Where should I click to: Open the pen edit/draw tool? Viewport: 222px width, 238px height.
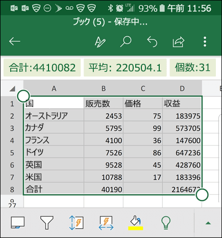pyautogui.click(x=100, y=42)
